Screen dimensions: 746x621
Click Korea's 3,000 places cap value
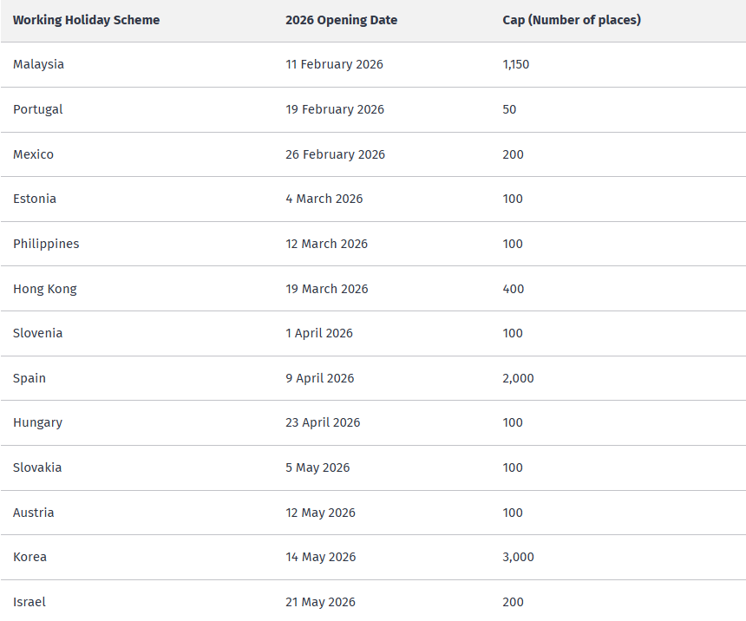coord(518,557)
